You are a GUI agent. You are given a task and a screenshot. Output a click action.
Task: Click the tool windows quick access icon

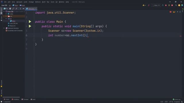(1, 102)
